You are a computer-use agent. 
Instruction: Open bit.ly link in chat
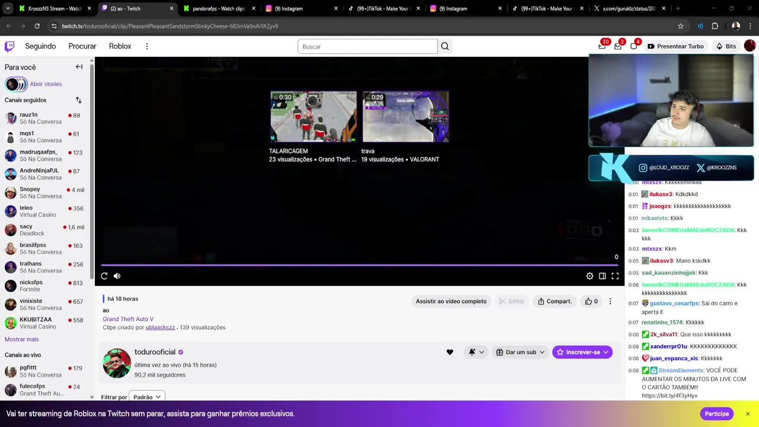(669, 396)
